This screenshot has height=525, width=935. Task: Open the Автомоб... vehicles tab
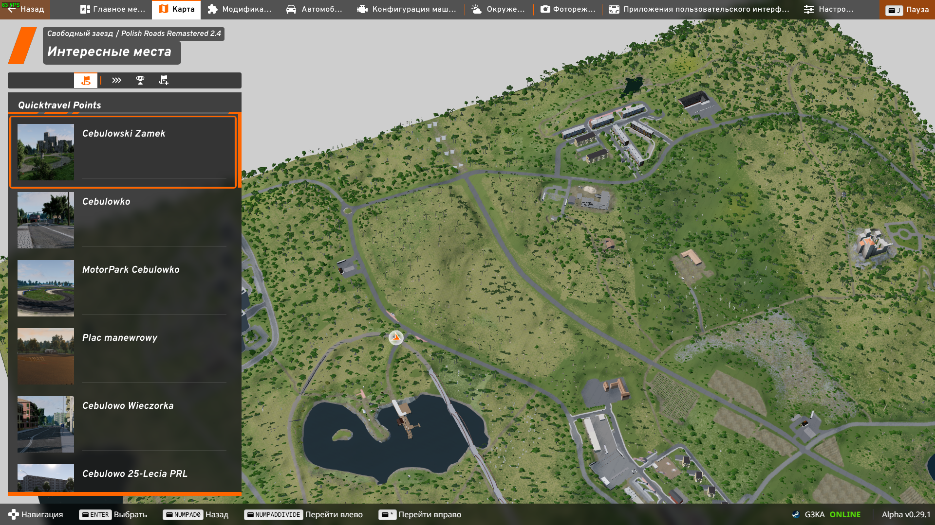(x=314, y=9)
